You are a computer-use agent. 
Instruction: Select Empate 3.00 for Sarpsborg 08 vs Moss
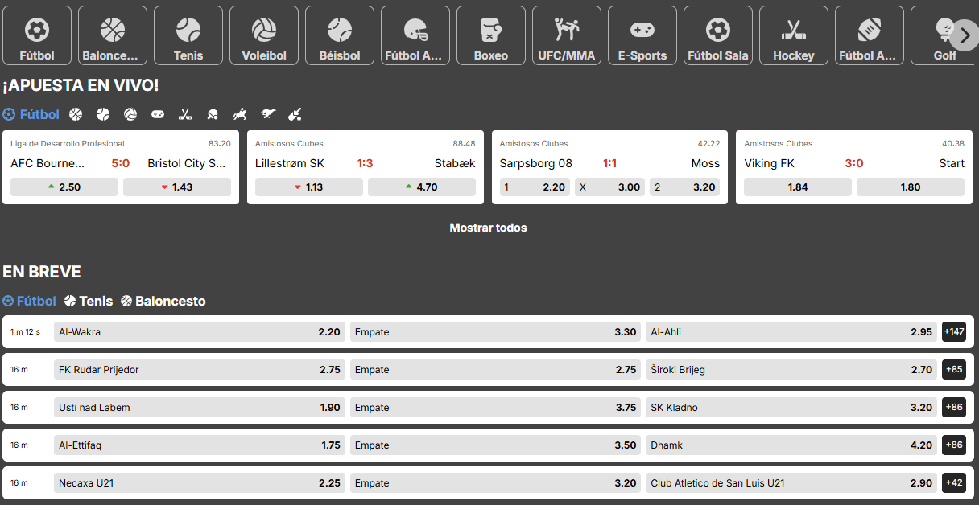click(609, 187)
